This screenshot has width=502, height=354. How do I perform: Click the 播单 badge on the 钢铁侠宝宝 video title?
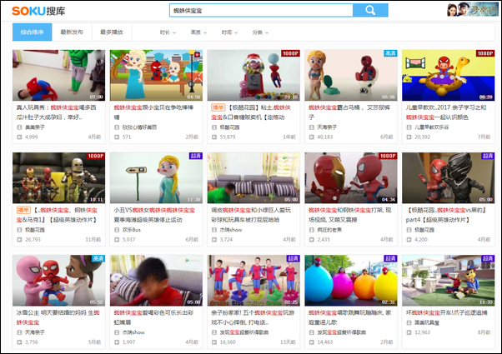click(x=23, y=210)
